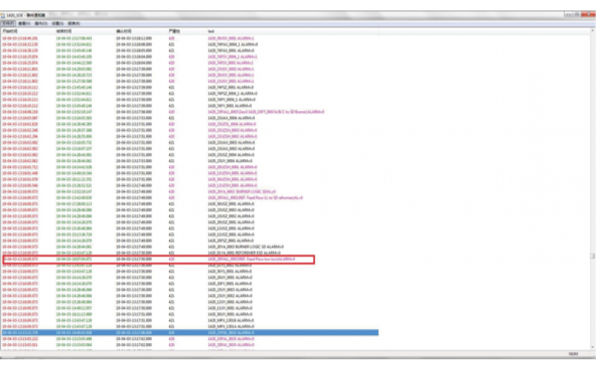Click the application icon in the title bar
596x372 pixels.
pyautogui.click(x=4, y=16)
